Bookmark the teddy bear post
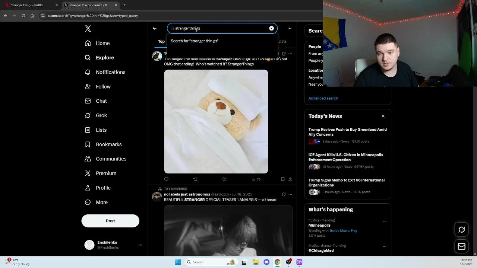477x268 pixels. (x=283, y=179)
